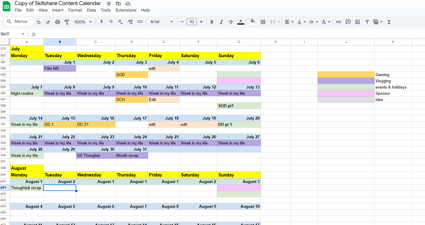Click the Print icon
Screen dimensions: 425x225
58,22
